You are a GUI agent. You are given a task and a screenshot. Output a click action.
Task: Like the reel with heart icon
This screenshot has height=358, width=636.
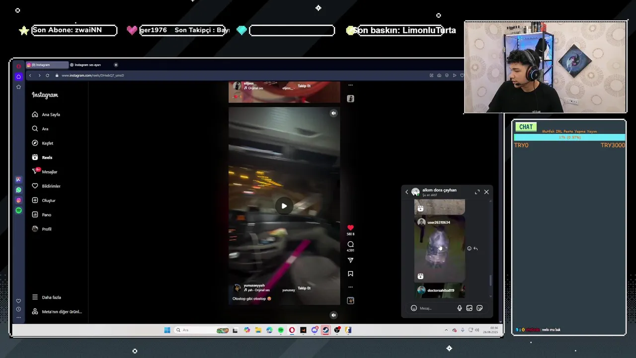[350, 228]
